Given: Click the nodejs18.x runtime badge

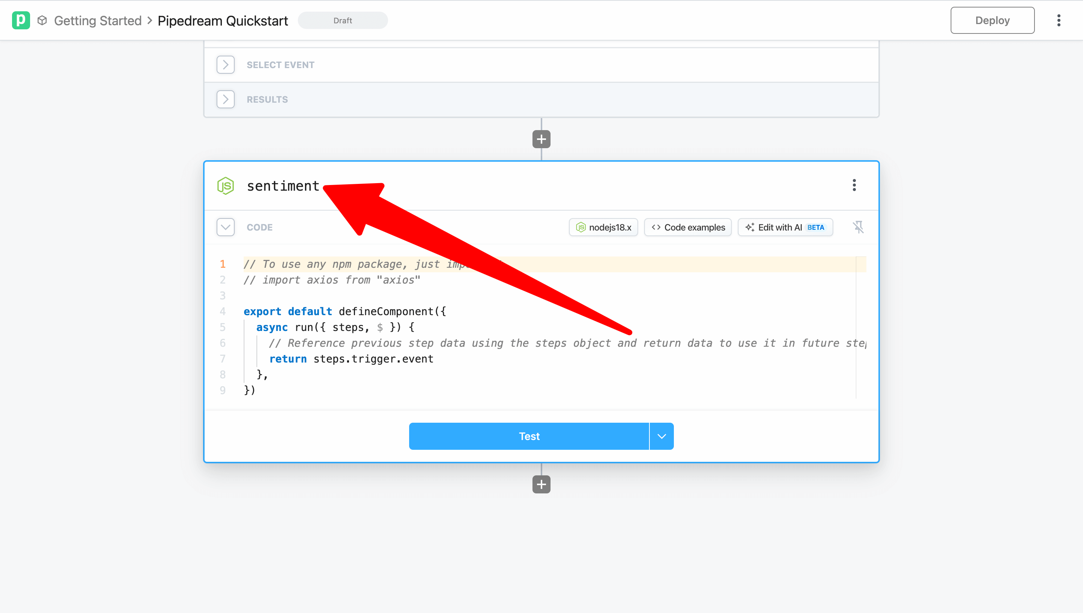Looking at the screenshot, I should coord(603,227).
